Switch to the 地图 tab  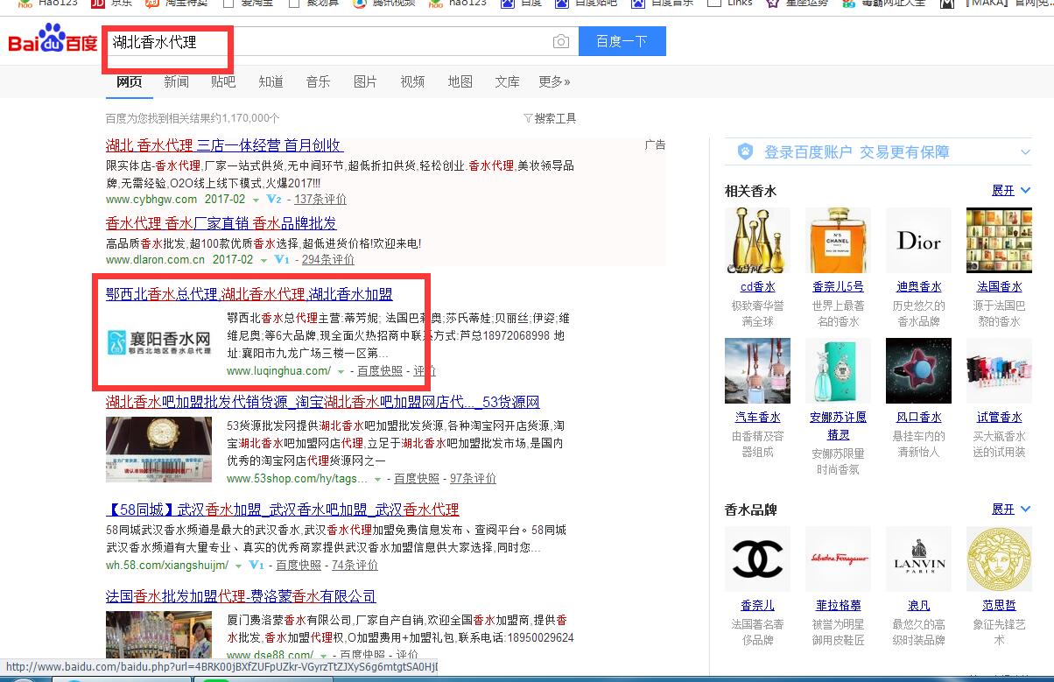click(x=460, y=81)
